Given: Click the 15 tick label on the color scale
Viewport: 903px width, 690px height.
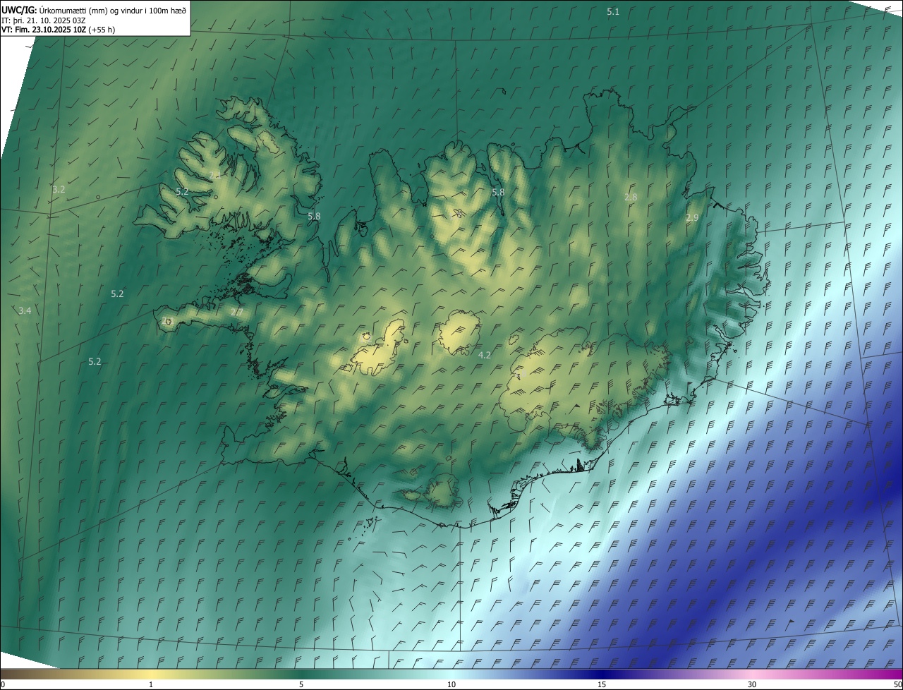Looking at the screenshot, I should pos(602,684).
